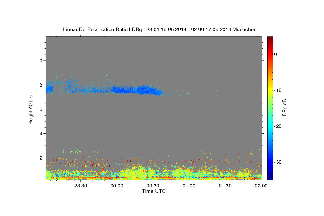This screenshot has height=216, width=324.
Task: Click the '8' height tick label
Action: [41, 85]
